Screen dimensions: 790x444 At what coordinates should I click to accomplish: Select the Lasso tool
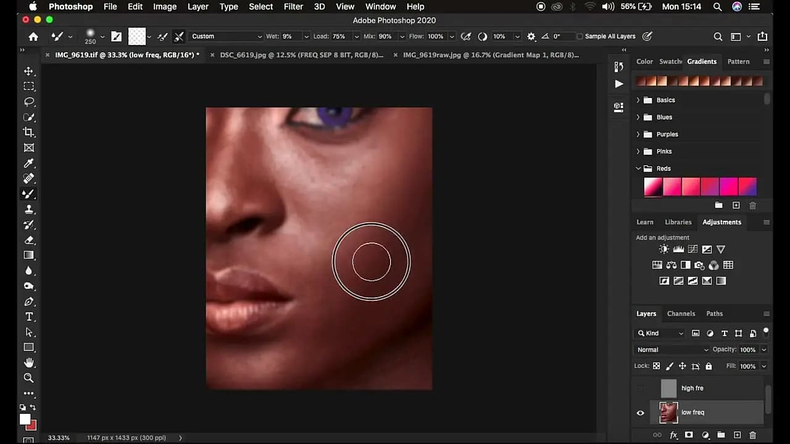[x=29, y=102]
